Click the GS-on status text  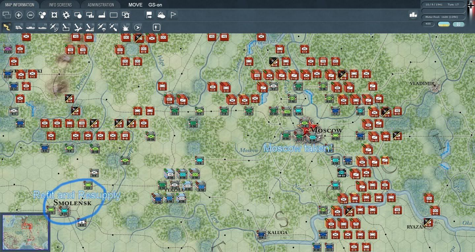155,5
